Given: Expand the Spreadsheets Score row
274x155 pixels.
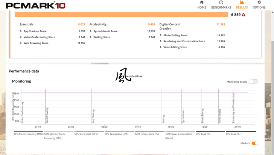Looking at the screenshot, I should coord(91,31).
